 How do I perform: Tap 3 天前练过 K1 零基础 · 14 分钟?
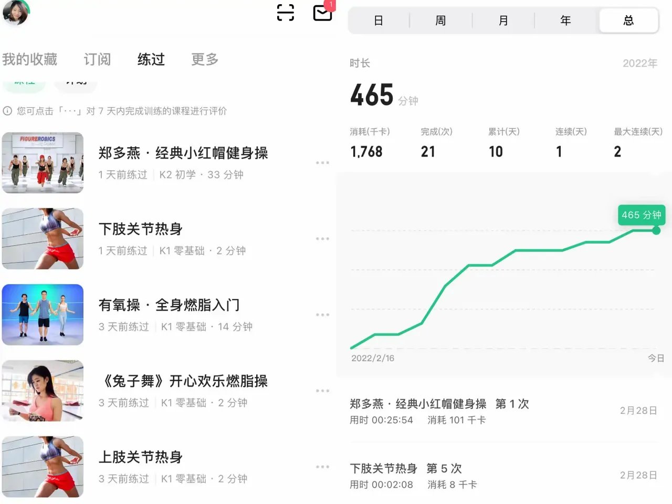coord(175,327)
